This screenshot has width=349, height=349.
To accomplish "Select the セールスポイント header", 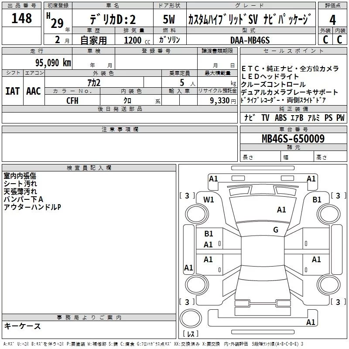I will pos(293,51).
